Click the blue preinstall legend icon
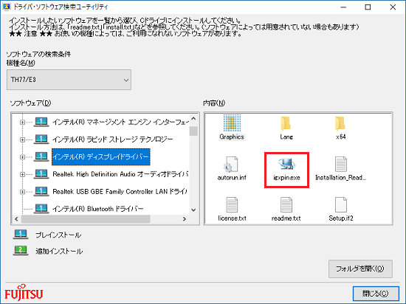406x304 pixels. tap(21, 235)
